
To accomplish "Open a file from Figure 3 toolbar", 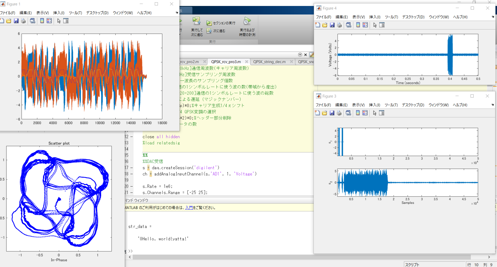I will tap(324, 113).
